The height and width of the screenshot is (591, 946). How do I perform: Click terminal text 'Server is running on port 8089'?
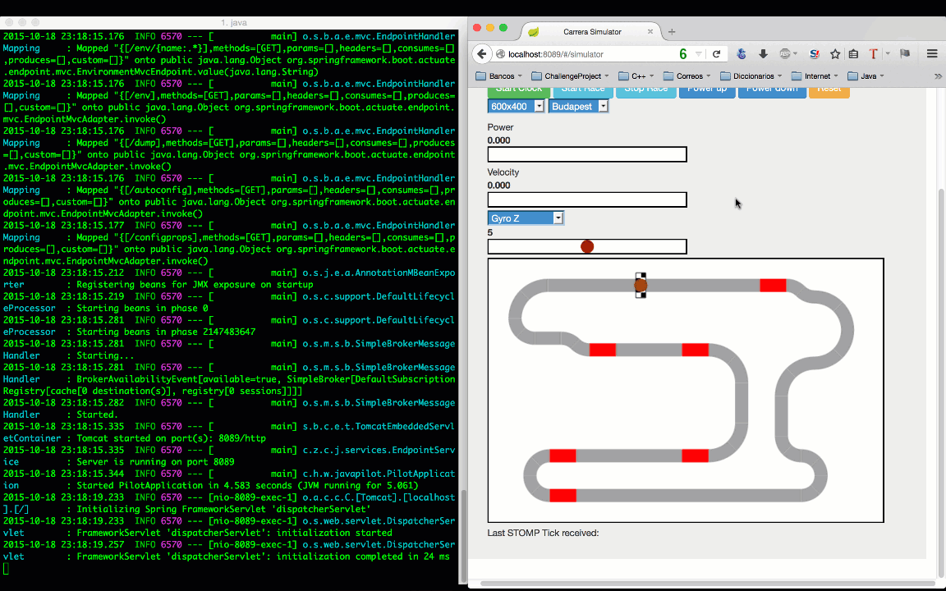coord(155,461)
